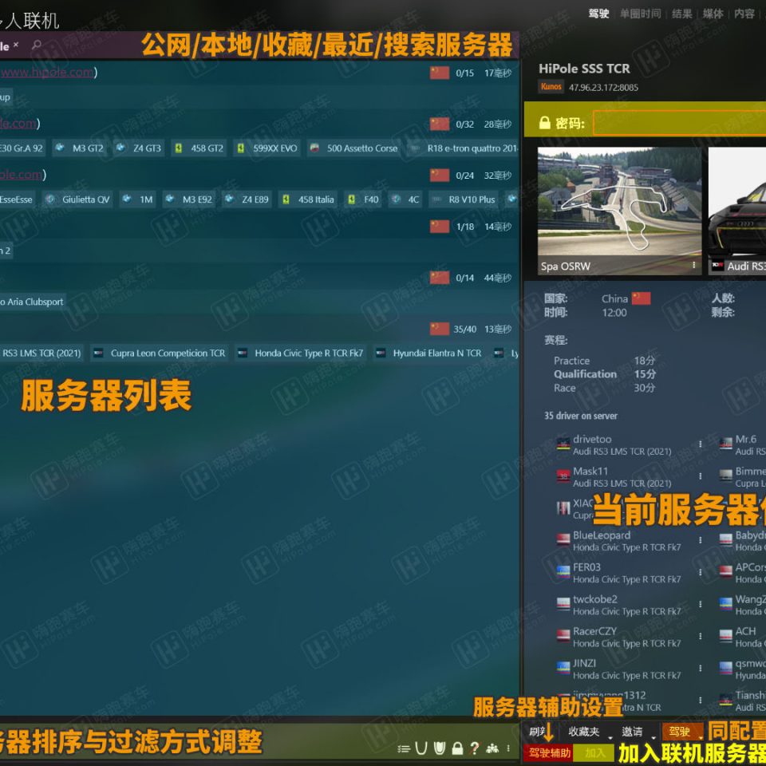This screenshot has width=766, height=766.
Task: Open drivetoo's driver options menu
Action: click(700, 444)
